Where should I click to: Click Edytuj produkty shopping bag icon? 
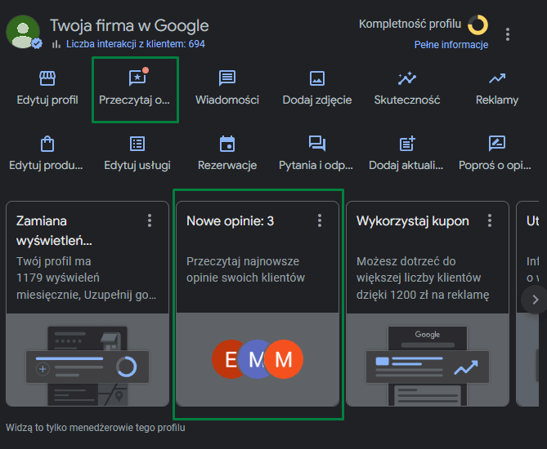tap(47, 144)
